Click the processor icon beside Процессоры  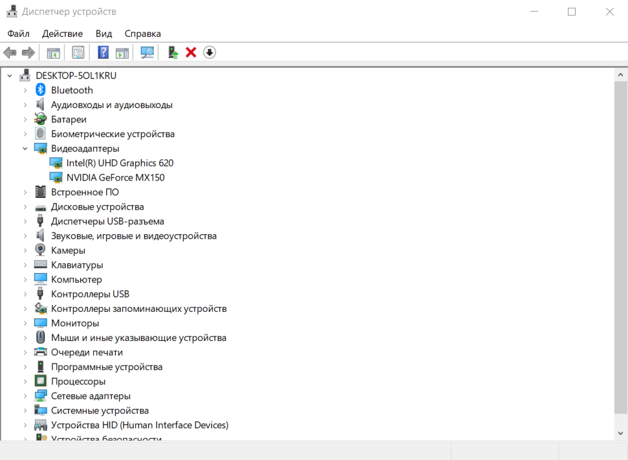point(41,381)
